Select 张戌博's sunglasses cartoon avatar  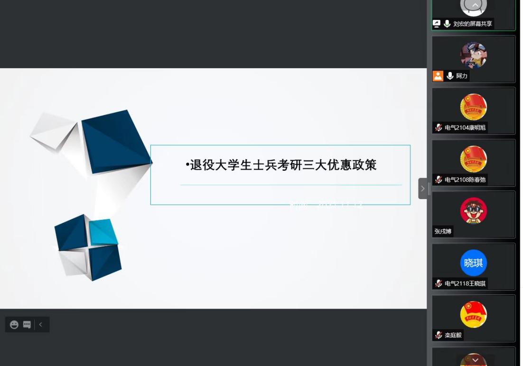pos(473,210)
